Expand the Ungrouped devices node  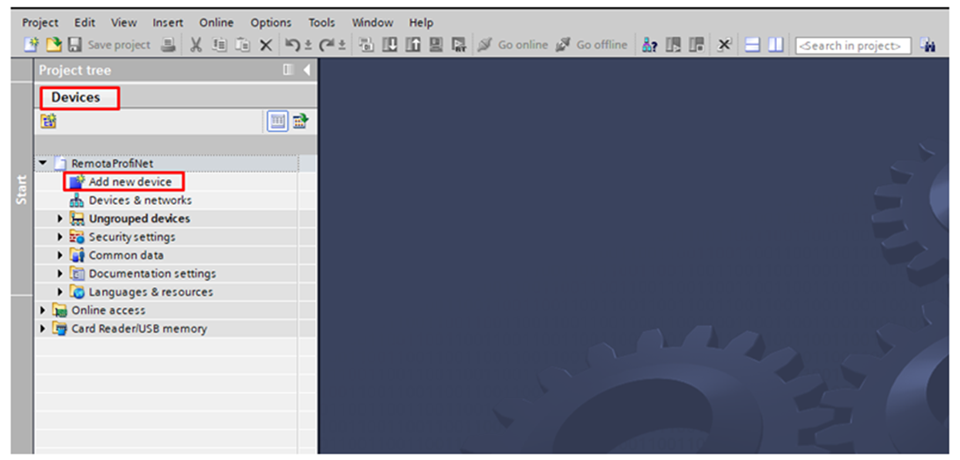click(61, 219)
